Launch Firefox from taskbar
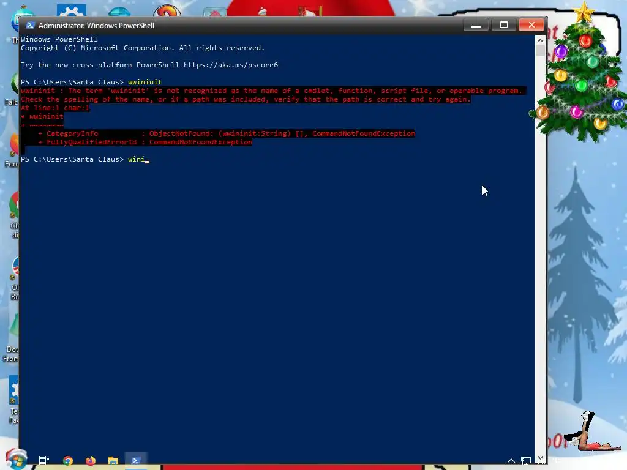The height and width of the screenshot is (470, 627). point(91,460)
